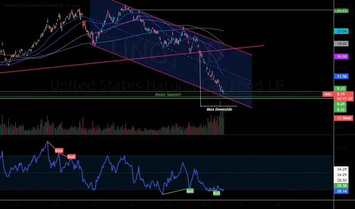The image size is (355, 209).
Task: Select the cyan 23.04 price label
Action: 341,31
